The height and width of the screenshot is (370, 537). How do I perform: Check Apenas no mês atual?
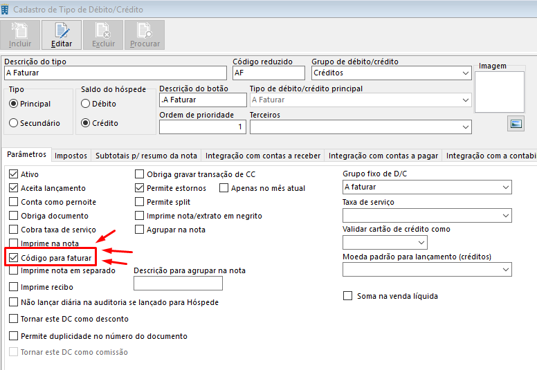(x=224, y=188)
